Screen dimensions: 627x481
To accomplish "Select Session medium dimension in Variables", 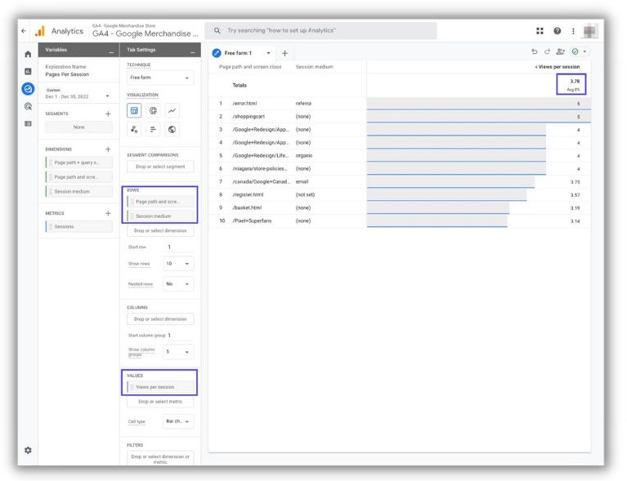I will click(78, 191).
